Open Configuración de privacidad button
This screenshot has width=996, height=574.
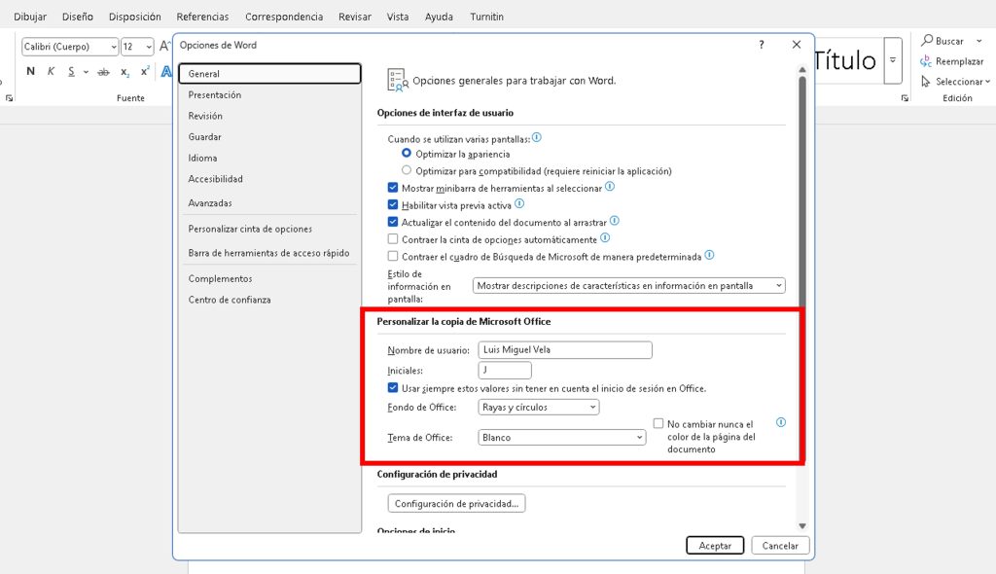[x=456, y=504]
